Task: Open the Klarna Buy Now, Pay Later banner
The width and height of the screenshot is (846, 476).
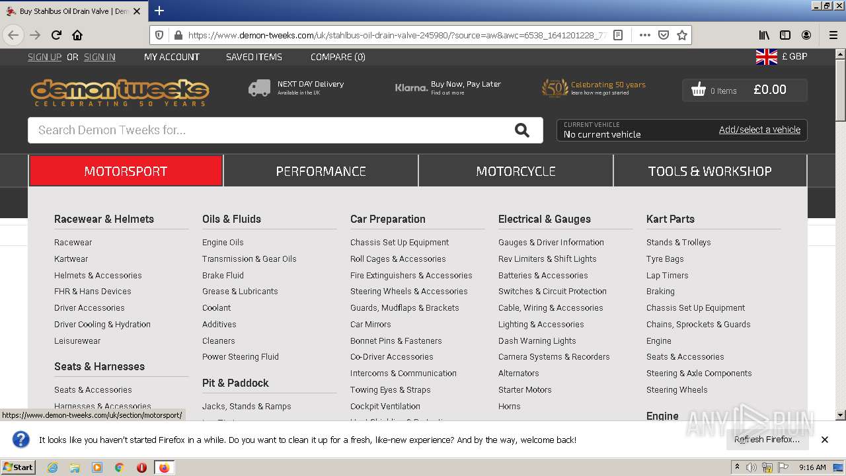Action: pos(448,87)
